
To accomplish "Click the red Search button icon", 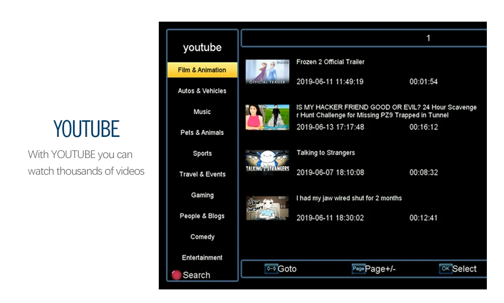I will [176, 275].
